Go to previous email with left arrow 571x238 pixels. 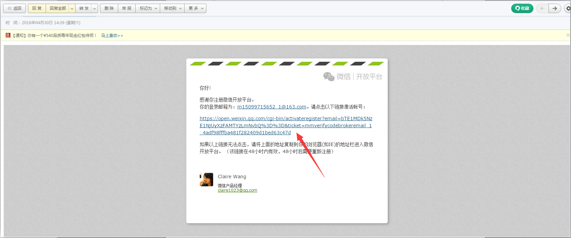point(542,8)
